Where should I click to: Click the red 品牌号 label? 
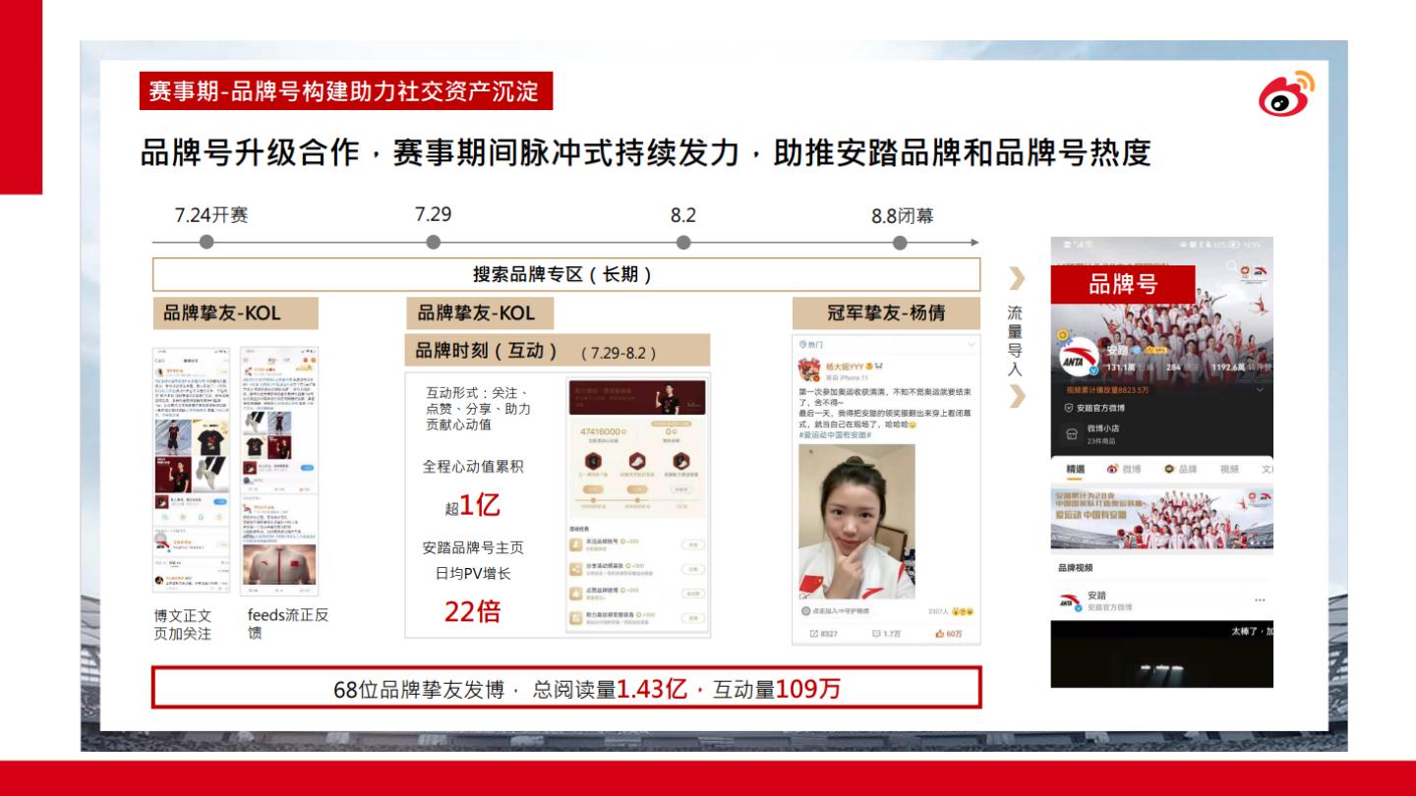coord(1123,285)
